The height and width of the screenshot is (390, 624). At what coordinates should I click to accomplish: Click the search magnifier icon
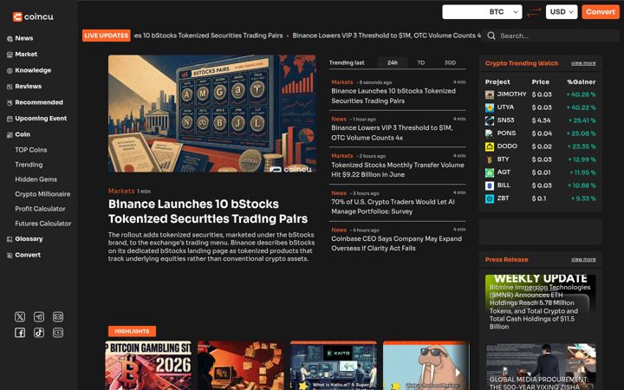tap(491, 36)
